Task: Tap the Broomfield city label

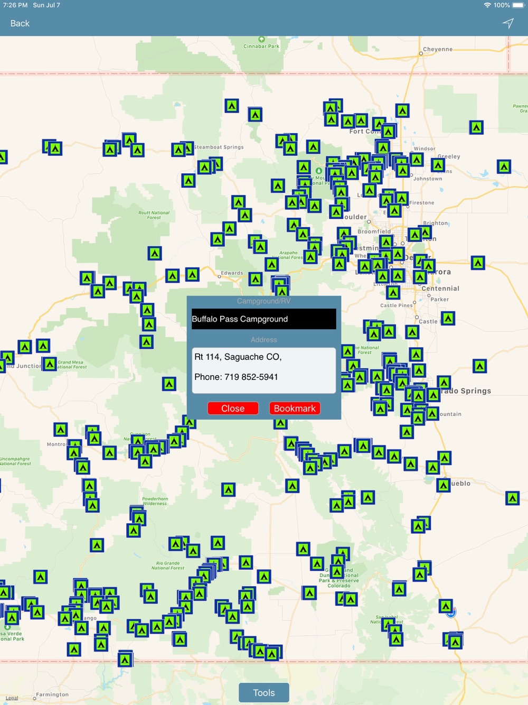Action: [374, 231]
